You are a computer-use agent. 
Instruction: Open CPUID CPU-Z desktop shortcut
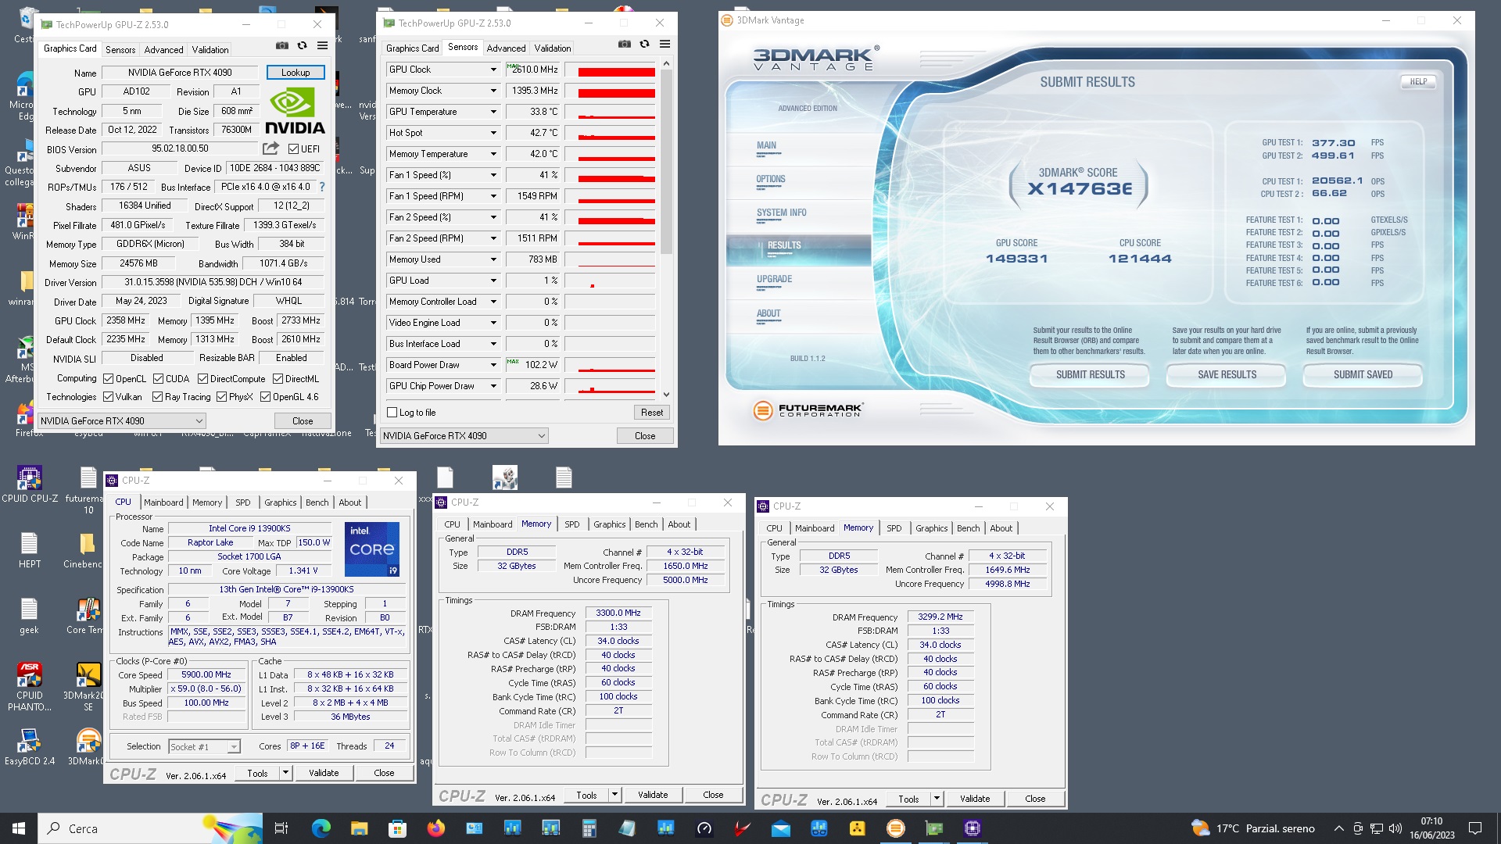pos(30,485)
